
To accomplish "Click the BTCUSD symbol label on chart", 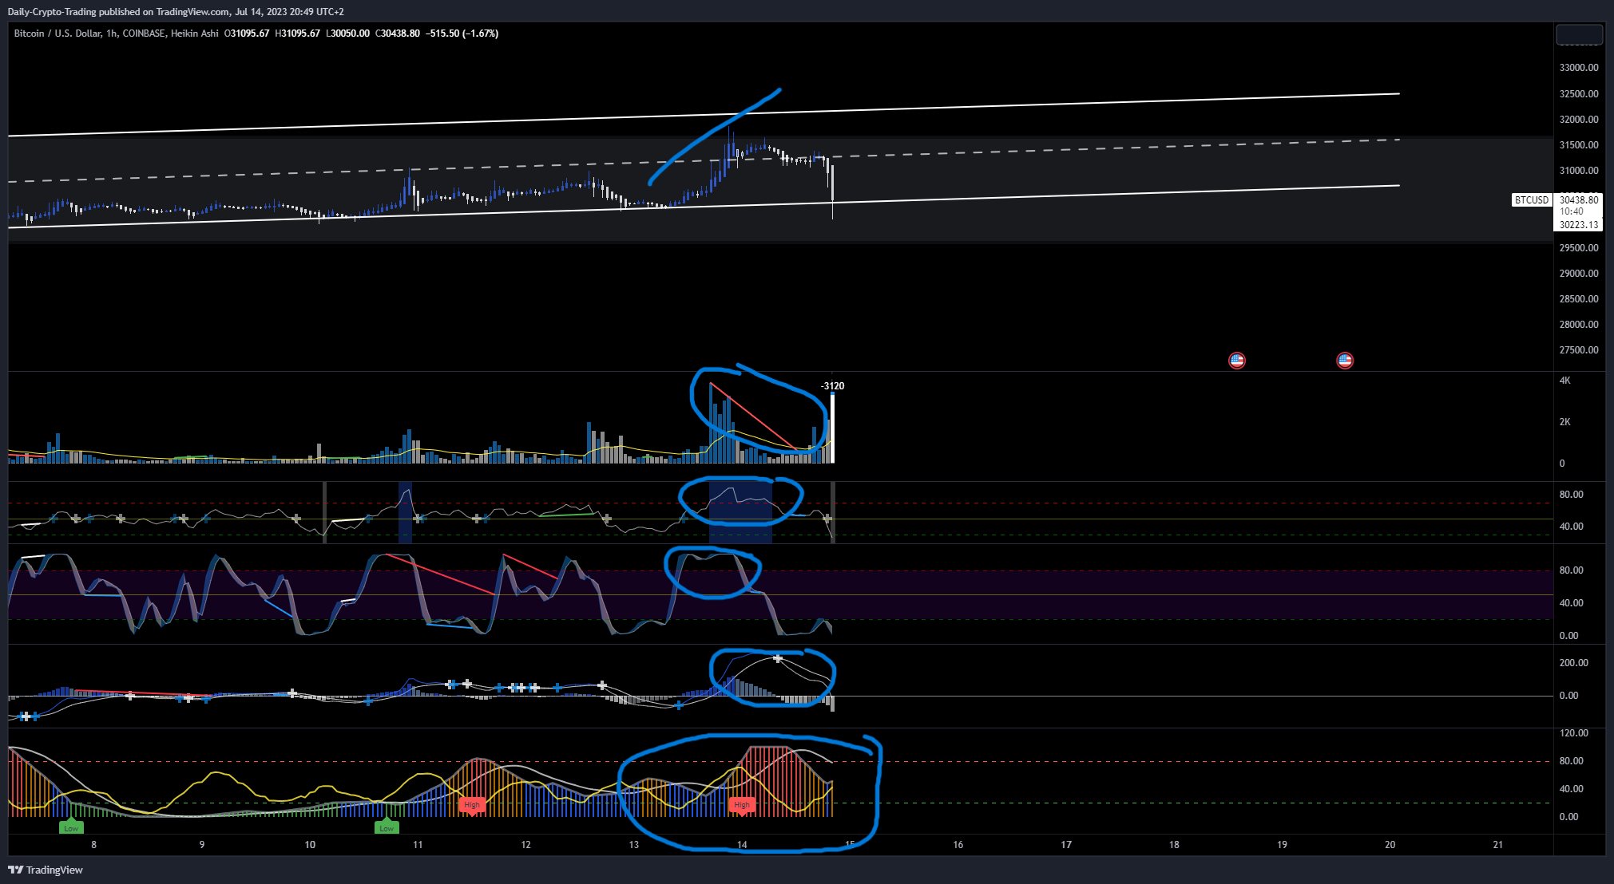I will [1531, 200].
